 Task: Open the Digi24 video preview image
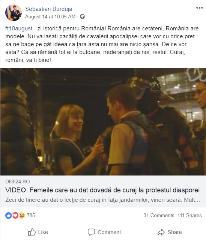[x=103, y=121]
